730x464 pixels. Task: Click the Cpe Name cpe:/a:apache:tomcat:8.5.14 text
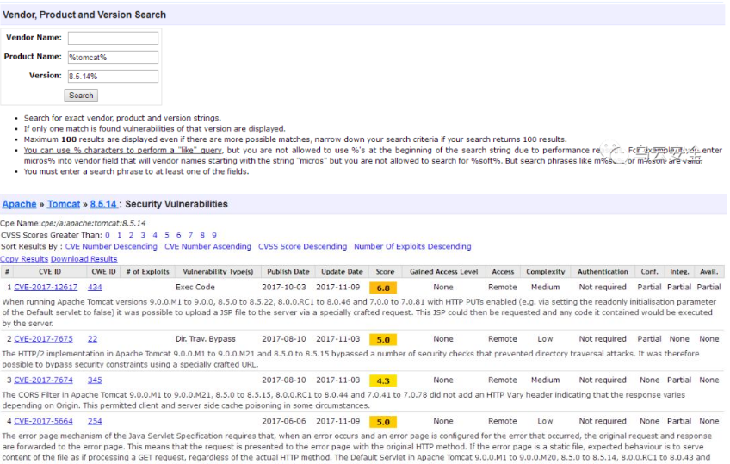(x=73, y=223)
